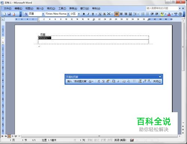Screen dimensions: 187x144
Task: Click help question input field
Action: point(162,8)
